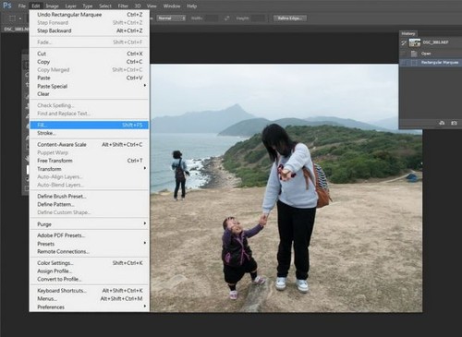Open the tool preset picker arrow
The width and height of the screenshot is (462, 337).
(20, 18)
